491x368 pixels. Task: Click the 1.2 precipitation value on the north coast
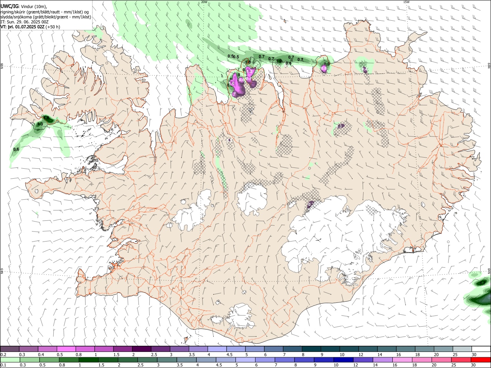[249, 71]
